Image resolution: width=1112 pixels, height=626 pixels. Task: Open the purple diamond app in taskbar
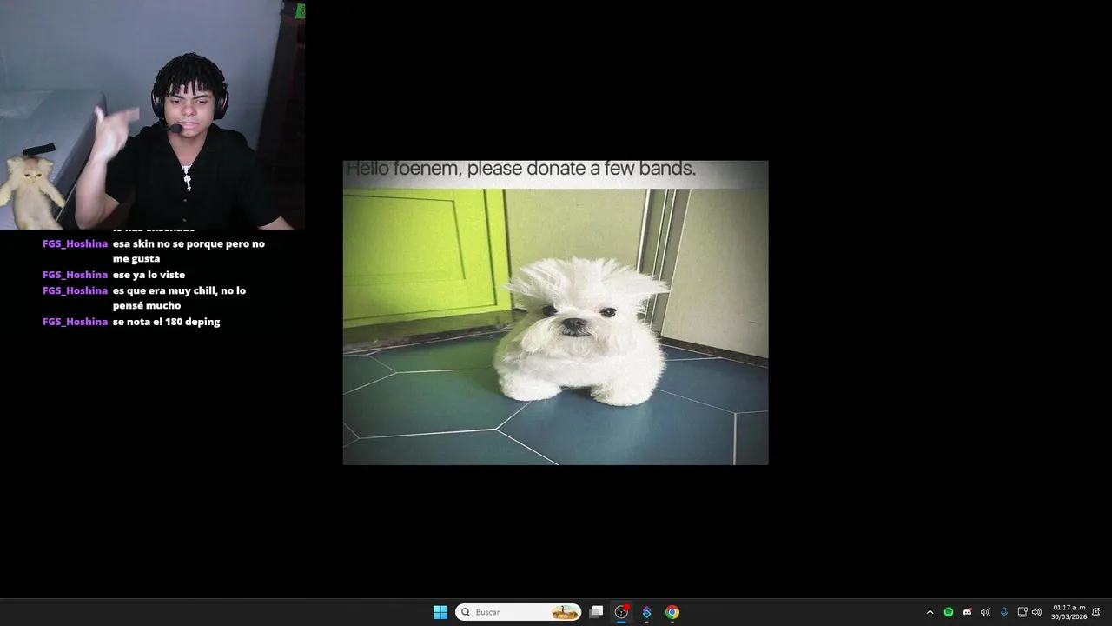(646, 612)
